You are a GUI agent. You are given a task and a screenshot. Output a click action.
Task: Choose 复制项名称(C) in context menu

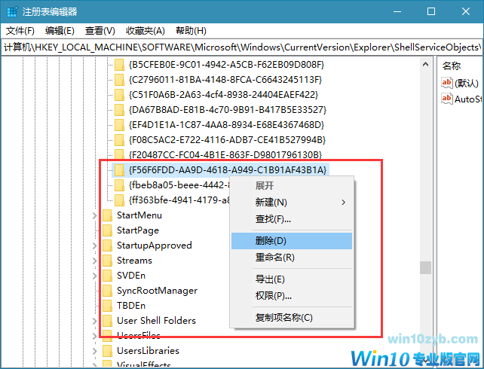[x=292, y=318]
